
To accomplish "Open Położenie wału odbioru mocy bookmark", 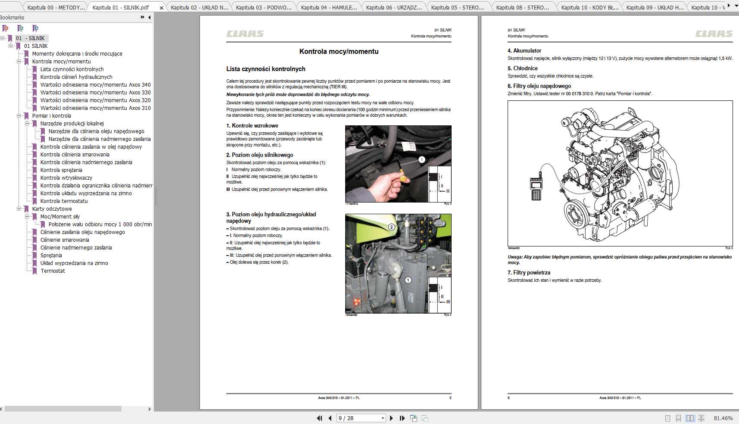I will (x=100, y=224).
